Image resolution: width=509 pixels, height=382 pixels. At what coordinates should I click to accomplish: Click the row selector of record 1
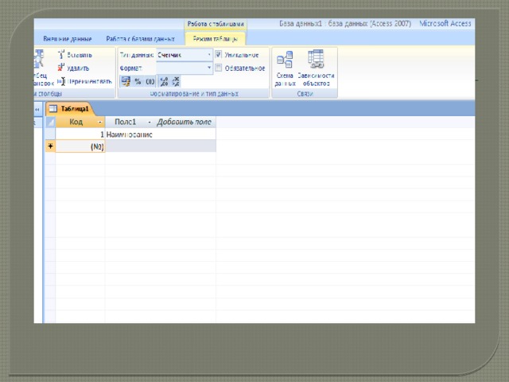coord(50,134)
